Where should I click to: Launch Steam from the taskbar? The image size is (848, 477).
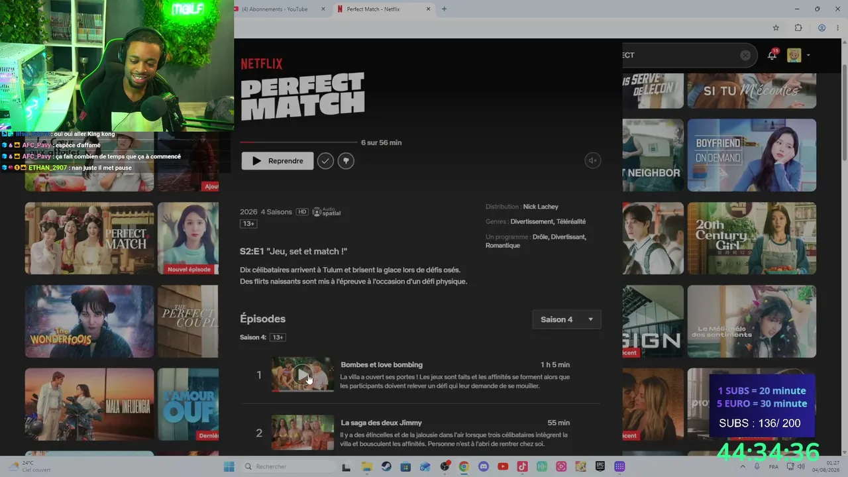[x=386, y=466]
